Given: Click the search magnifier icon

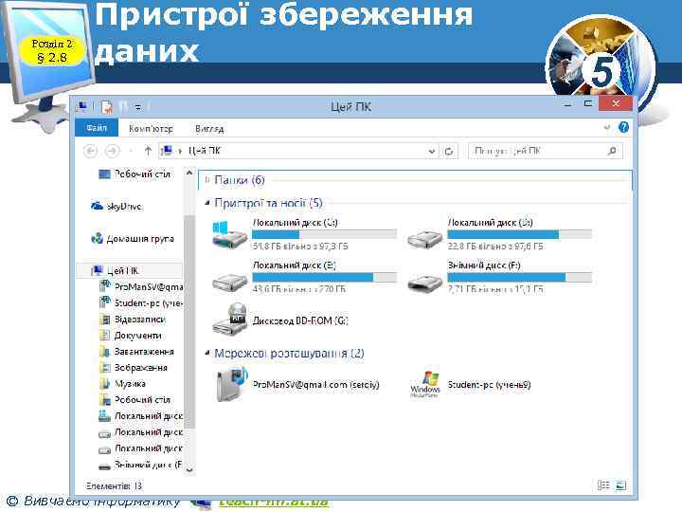Looking at the screenshot, I should click(612, 151).
